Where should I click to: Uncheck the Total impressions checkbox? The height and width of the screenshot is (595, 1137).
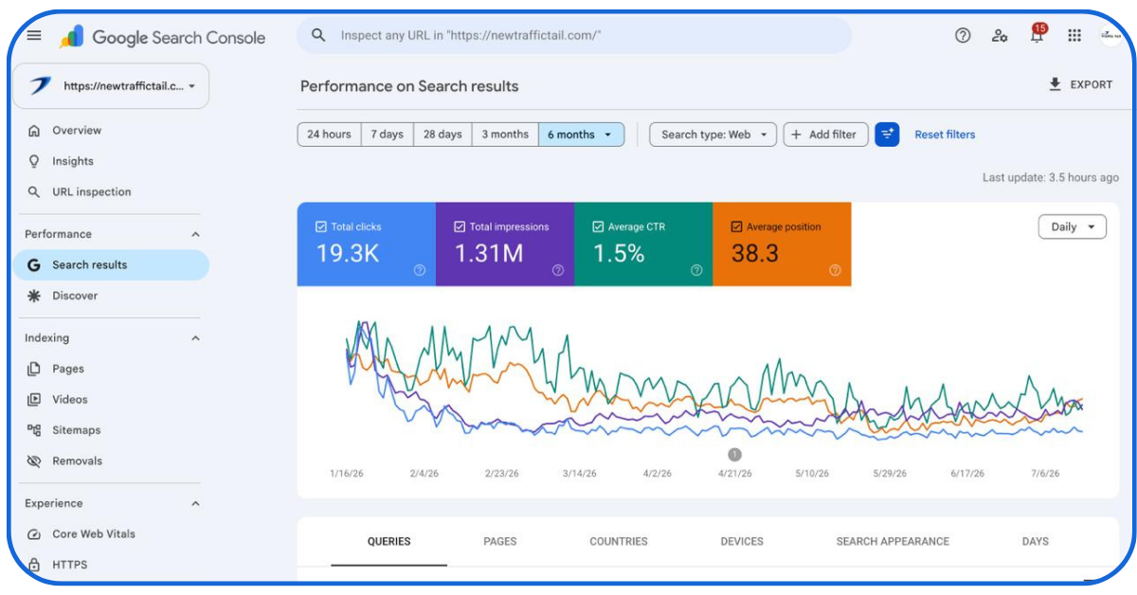[460, 227]
